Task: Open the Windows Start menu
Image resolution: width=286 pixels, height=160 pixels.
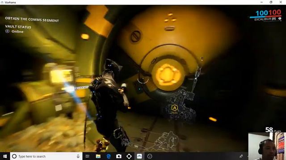Action: 5,156
